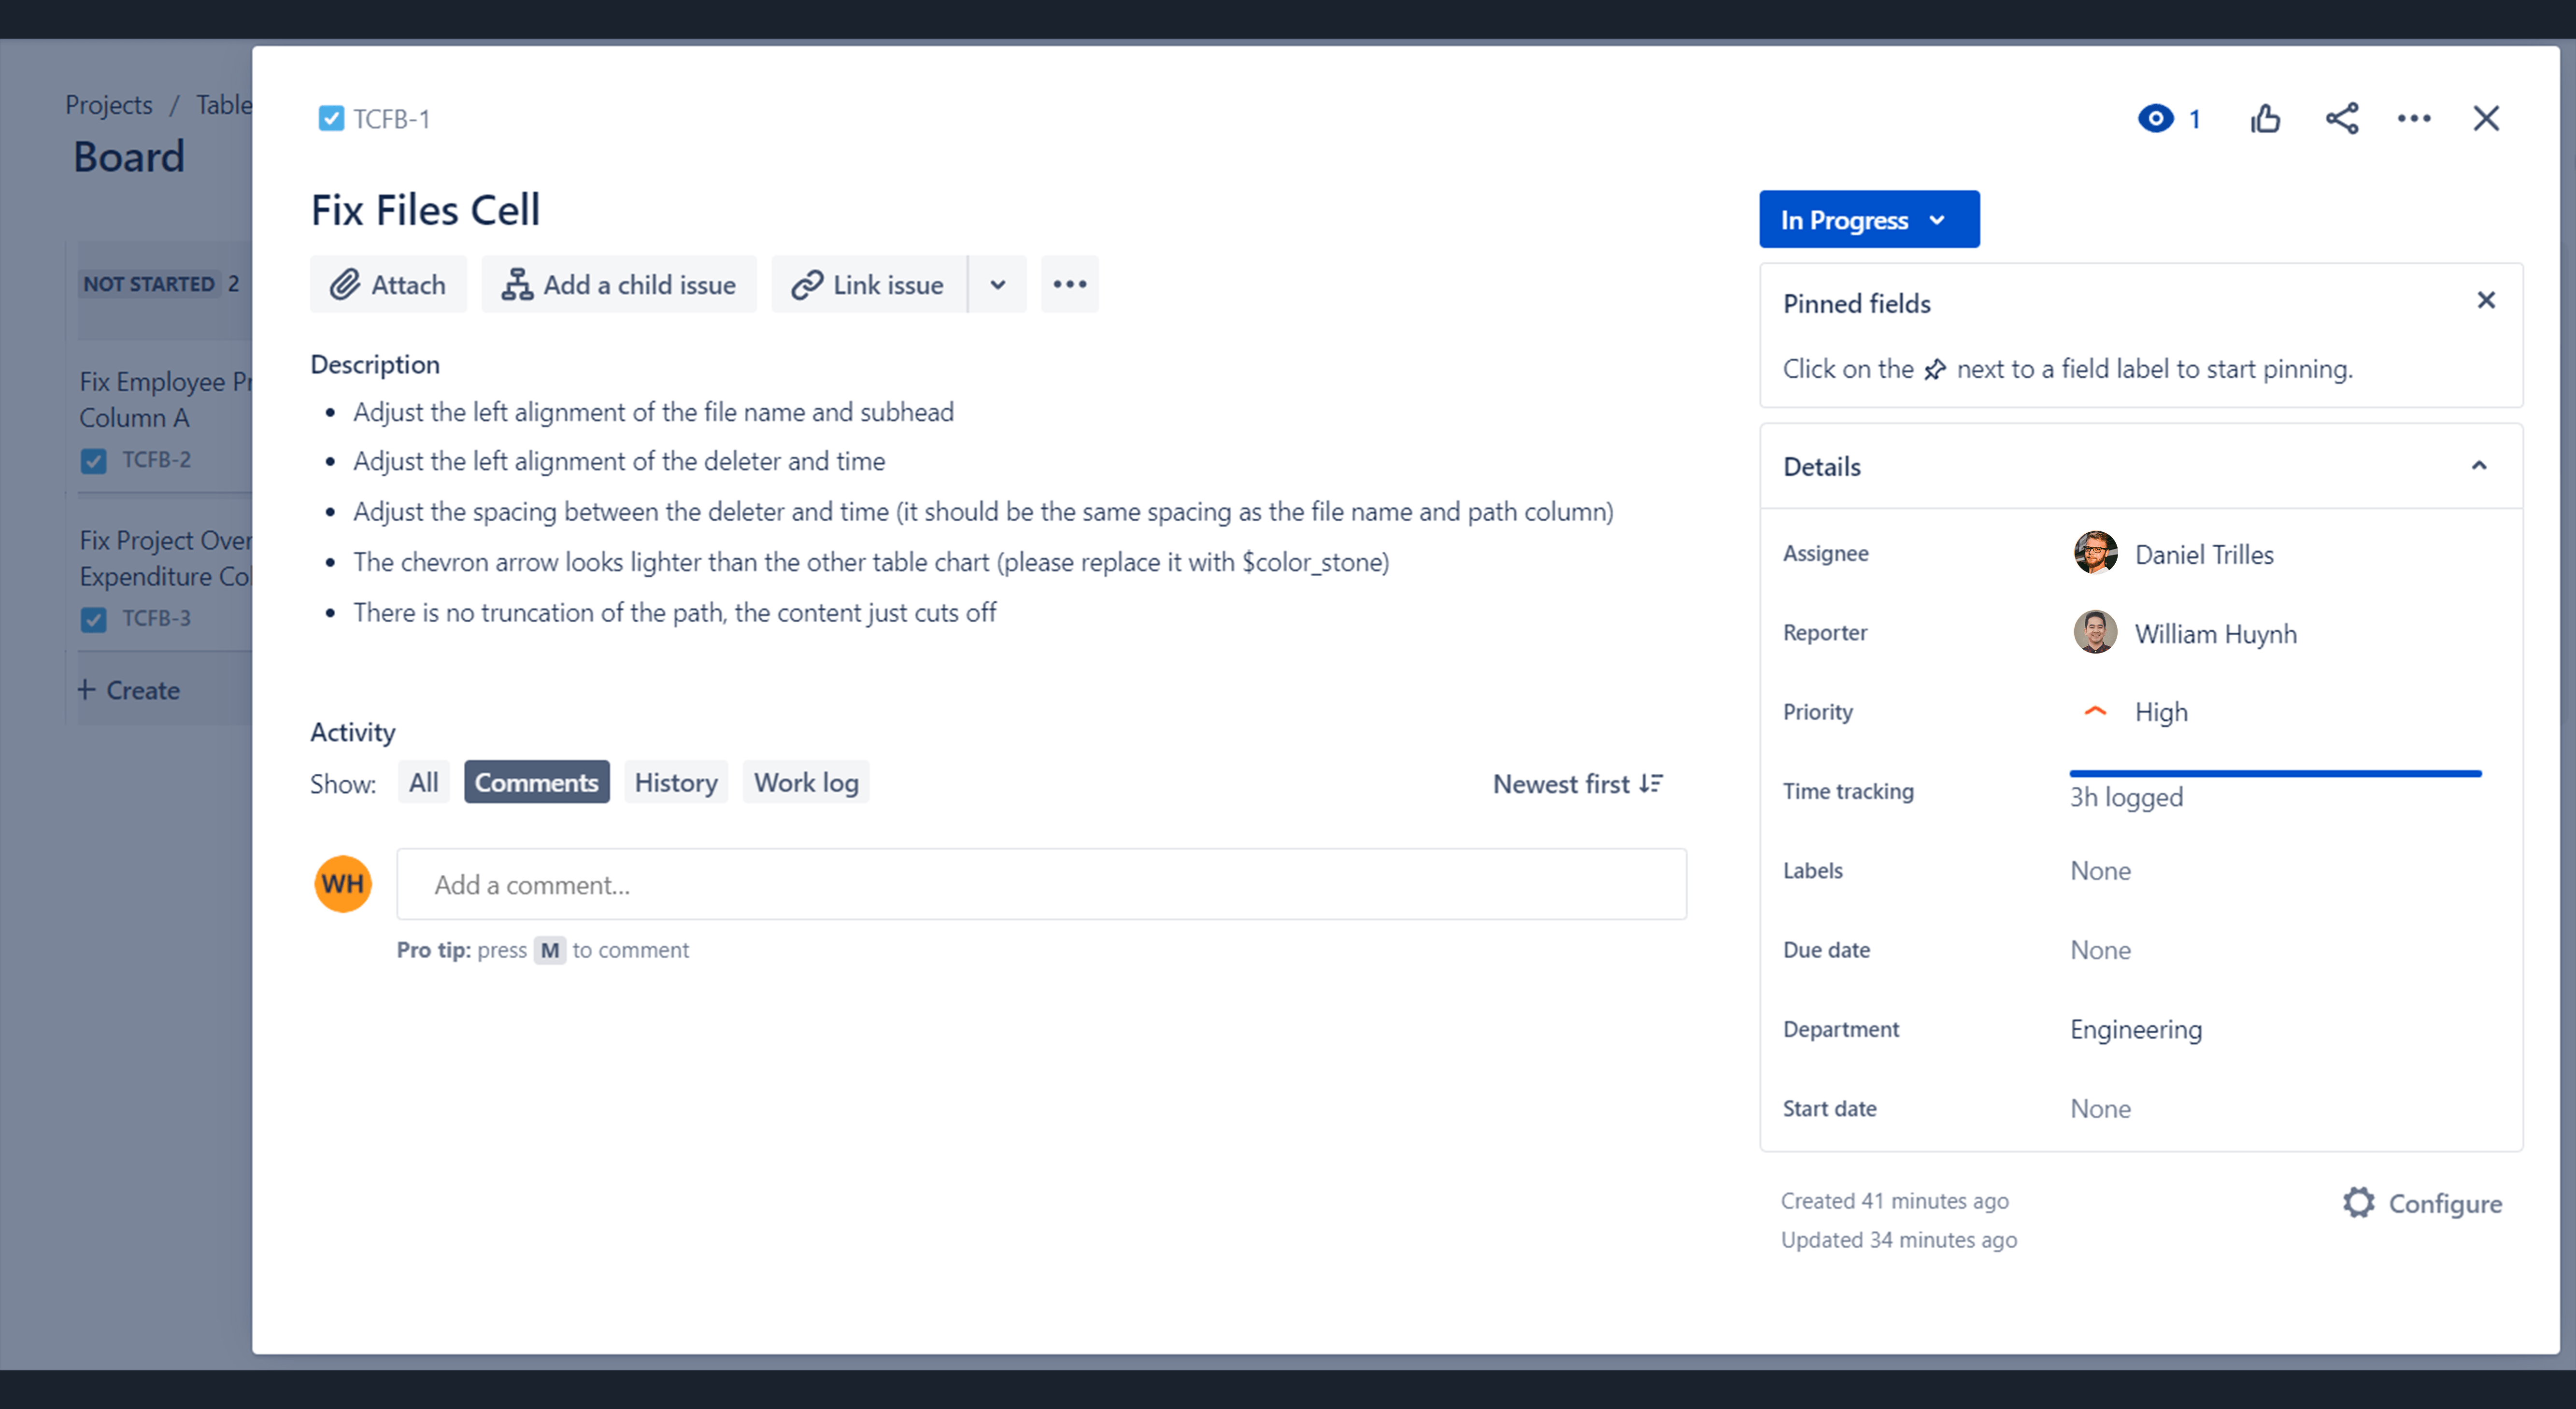Open the more actions ellipsis icon
This screenshot has height=1409, width=2576.
(x=2414, y=118)
